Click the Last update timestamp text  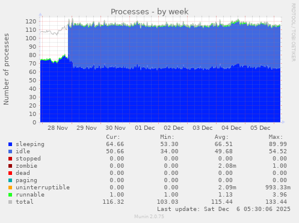pos(224,209)
